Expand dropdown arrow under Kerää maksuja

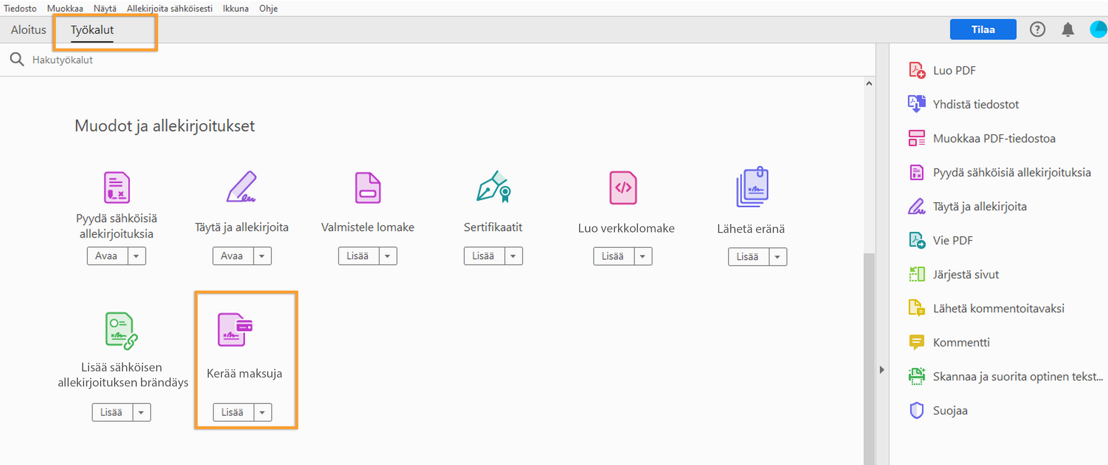click(x=262, y=413)
